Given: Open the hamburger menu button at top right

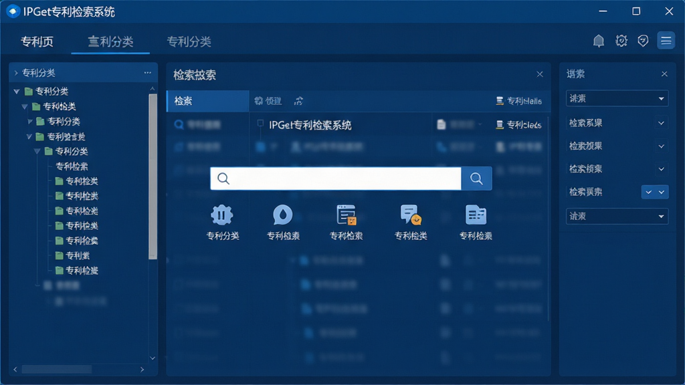Looking at the screenshot, I should point(666,41).
